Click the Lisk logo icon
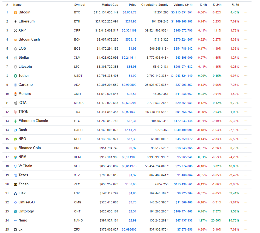The image size is (260, 233). [x=15, y=194]
